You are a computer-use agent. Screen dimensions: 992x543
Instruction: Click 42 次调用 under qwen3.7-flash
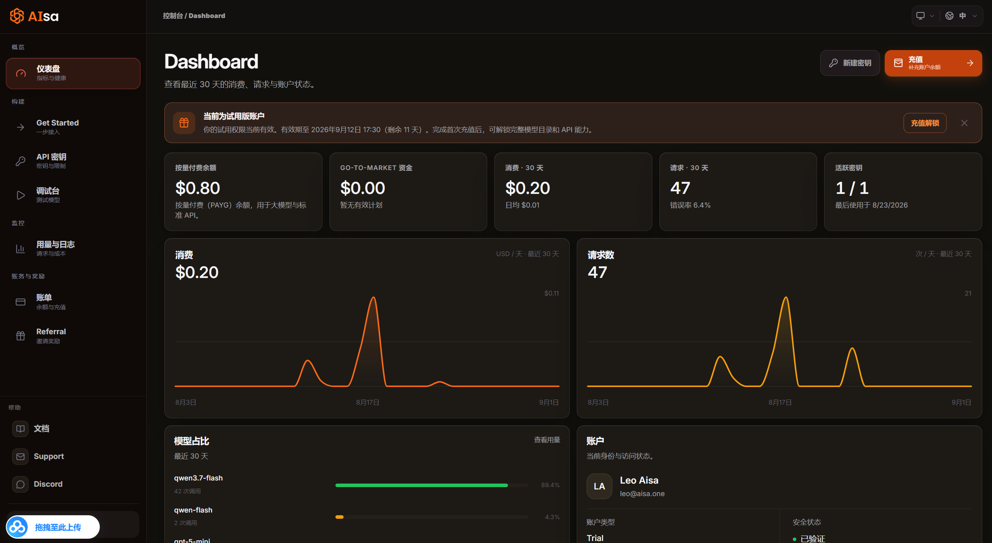pos(187,491)
